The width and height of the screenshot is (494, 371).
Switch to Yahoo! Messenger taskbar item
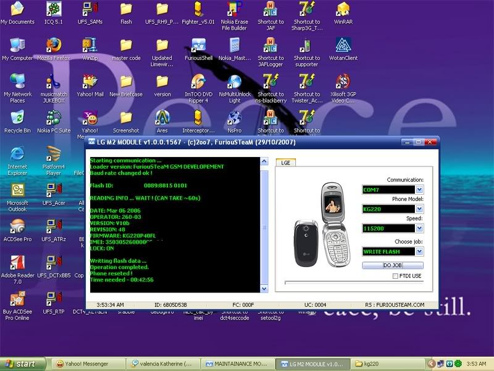[x=88, y=364]
